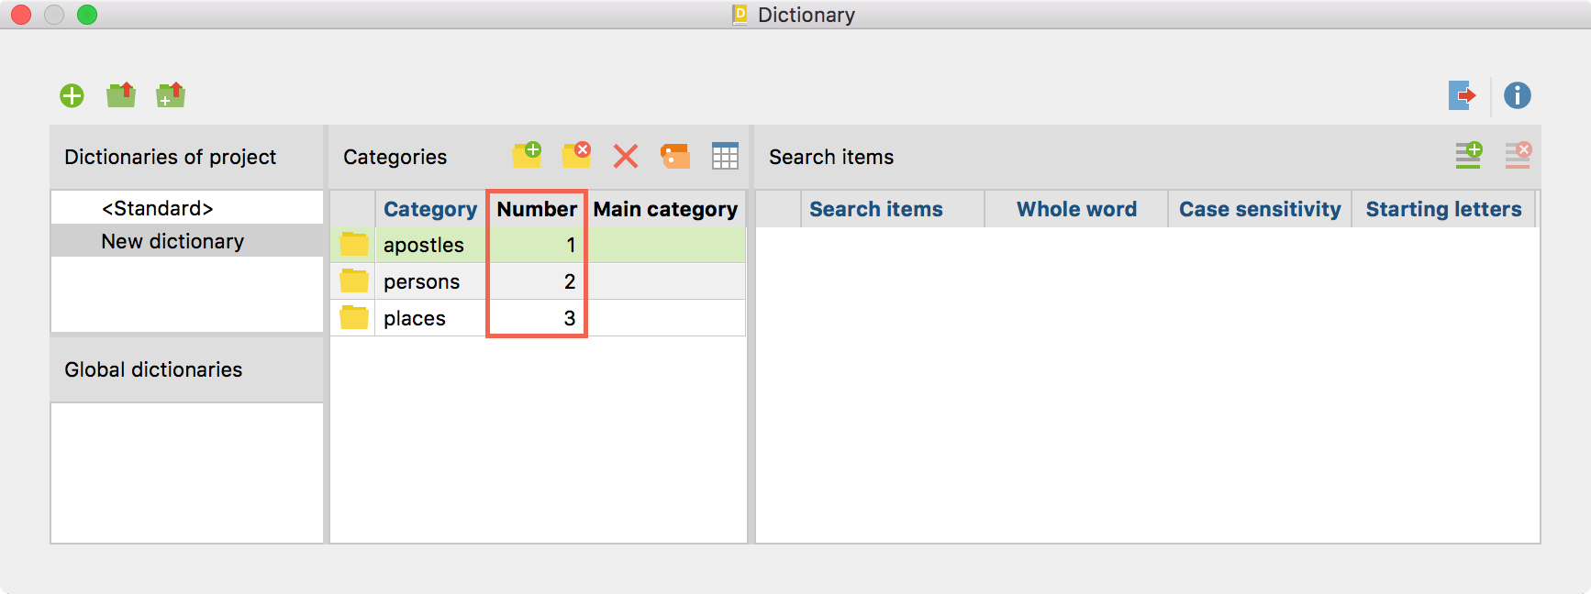Click the Search items column header

point(892,209)
